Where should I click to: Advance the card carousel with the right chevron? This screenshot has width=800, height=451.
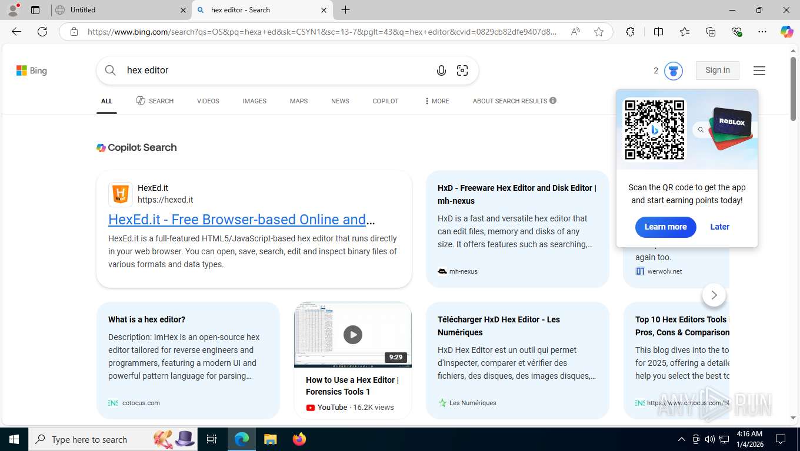714,295
